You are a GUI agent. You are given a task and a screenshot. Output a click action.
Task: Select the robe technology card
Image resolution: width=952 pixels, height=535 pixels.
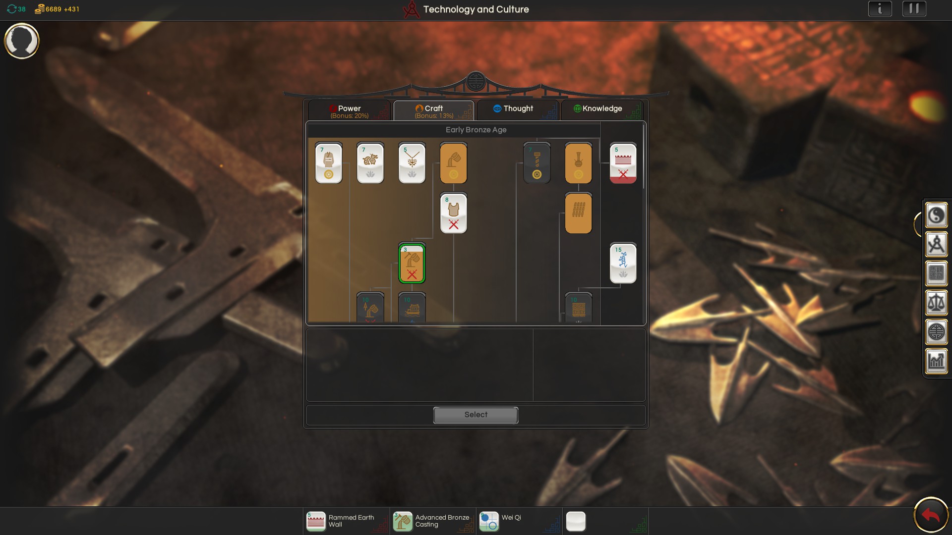(328, 163)
